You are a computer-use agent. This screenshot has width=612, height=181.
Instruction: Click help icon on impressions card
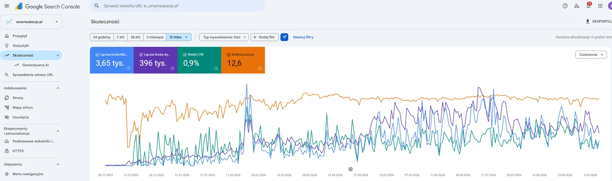pyautogui.click(x=172, y=68)
